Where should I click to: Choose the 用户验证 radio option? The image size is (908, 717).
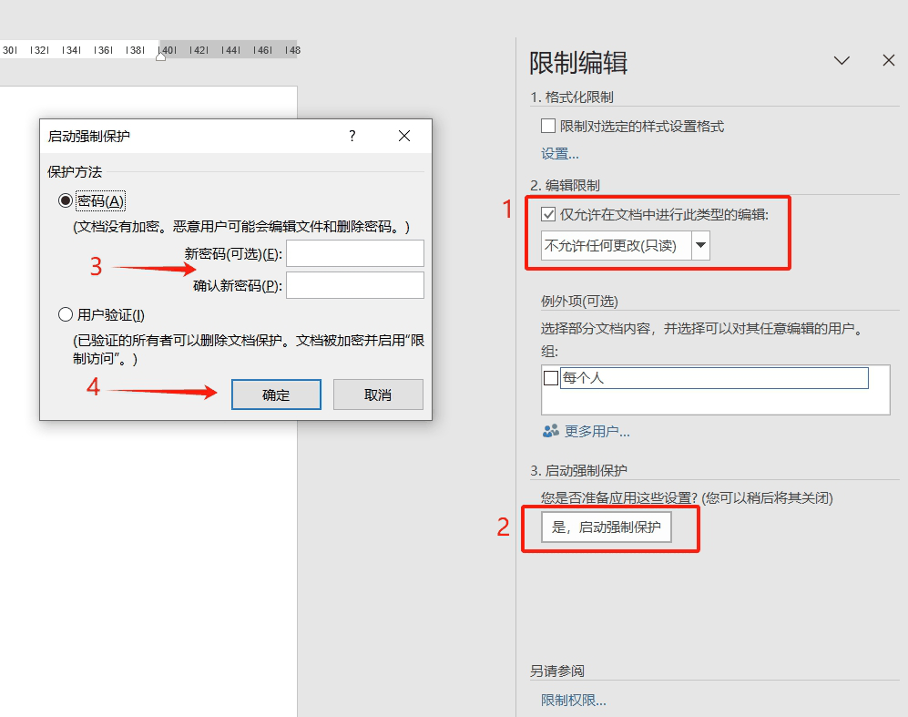(65, 315)
